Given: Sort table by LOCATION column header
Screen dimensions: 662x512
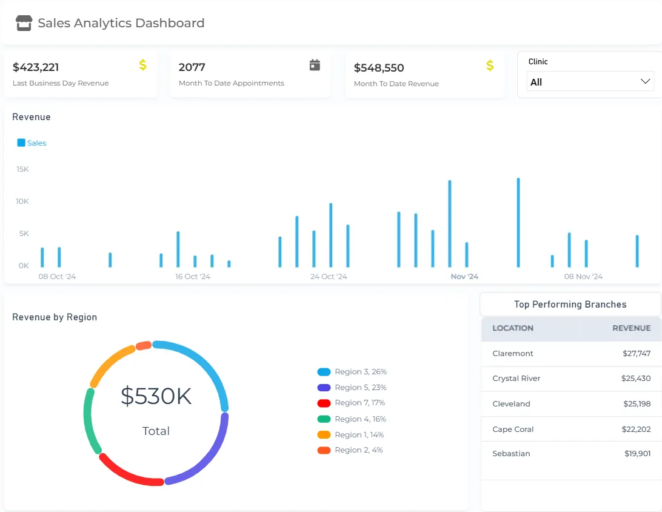Looking at the screenshot, I should pyautogui.click(x=513, y=328).
